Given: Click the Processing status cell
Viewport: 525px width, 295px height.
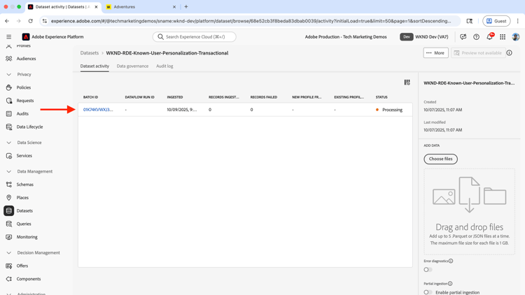Looking at the screenshot, I should tap(389, 110).
